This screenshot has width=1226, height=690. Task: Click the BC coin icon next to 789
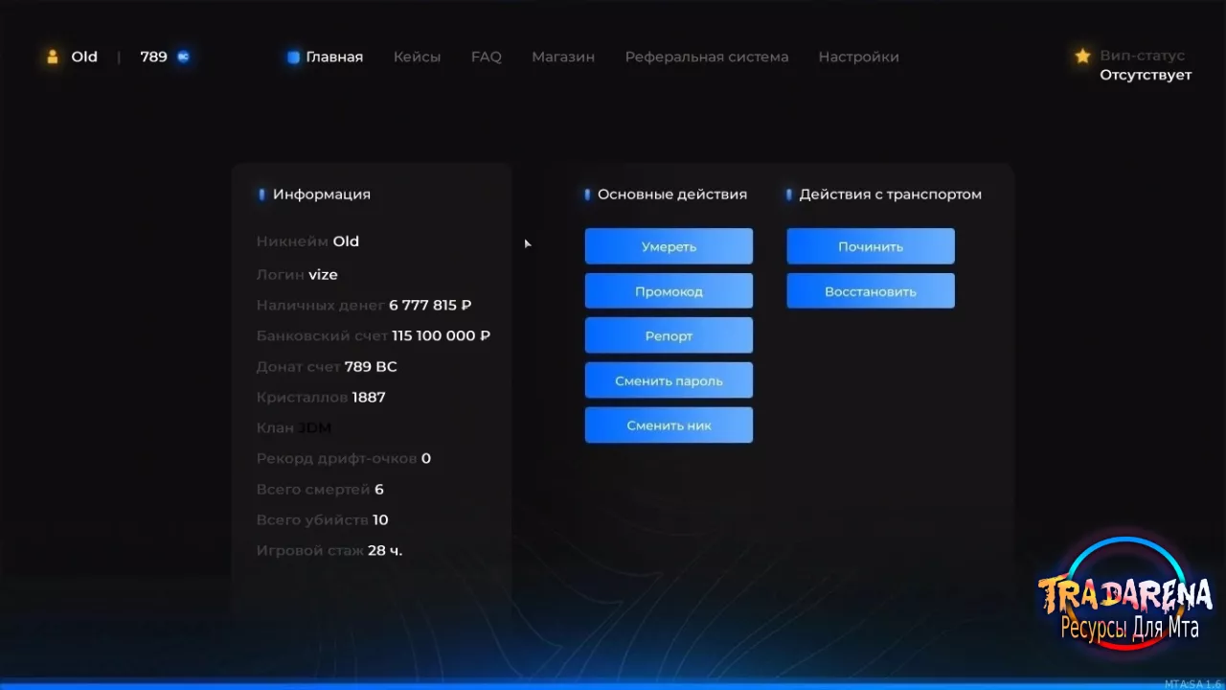(x=183, y=57)
